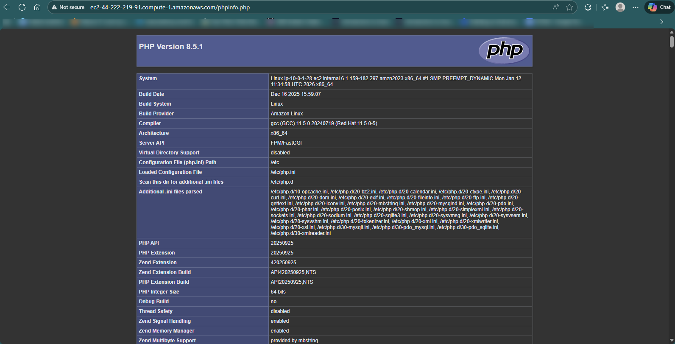
Task: Add this page to favorites star
Action: coord(569,7)
